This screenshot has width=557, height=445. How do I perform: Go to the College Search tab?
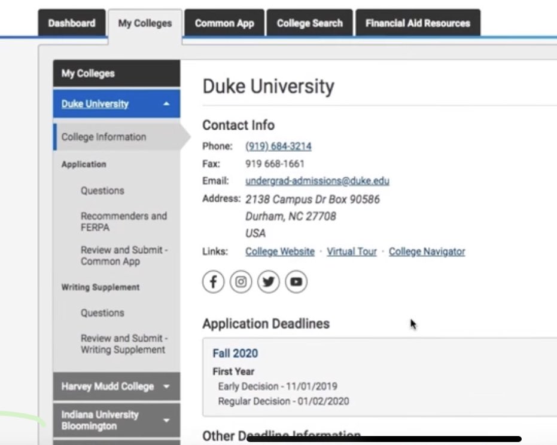[310, 23]
